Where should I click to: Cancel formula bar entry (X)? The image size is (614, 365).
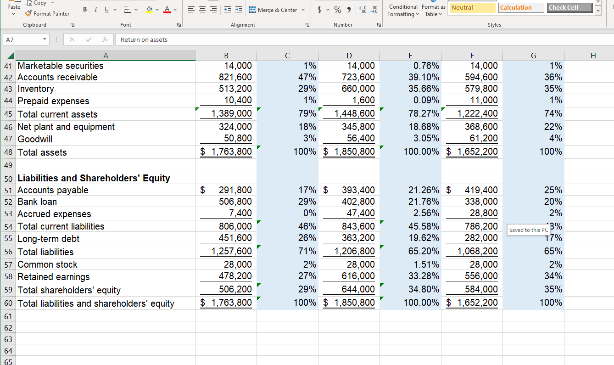[72, 40]
